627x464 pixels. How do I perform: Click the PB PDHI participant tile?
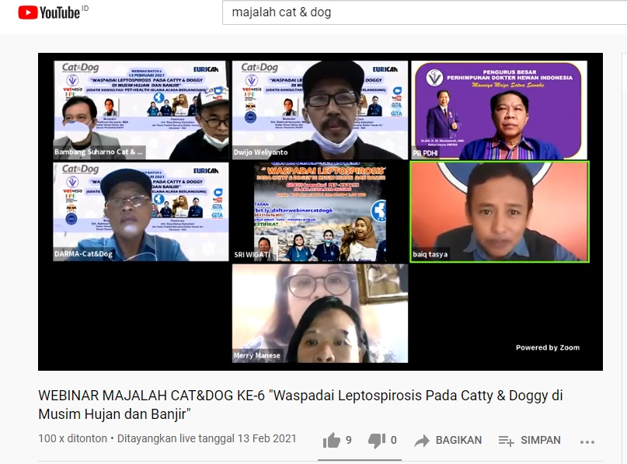[x=499, y=110]
